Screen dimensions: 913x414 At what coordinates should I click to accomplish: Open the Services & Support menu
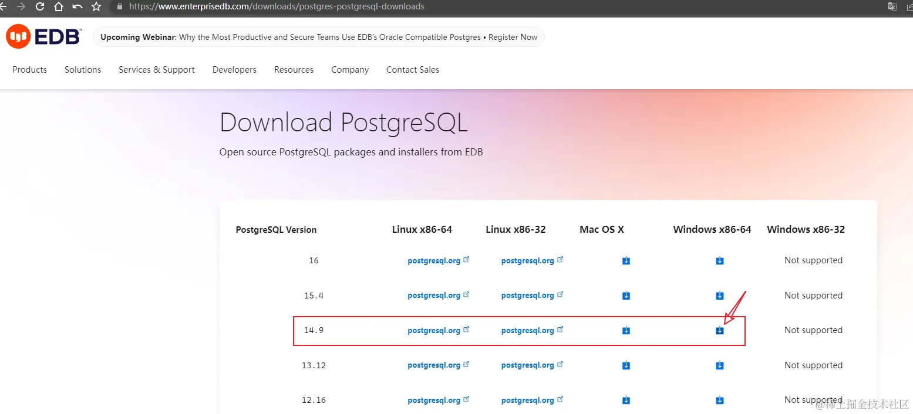pos(157,70)
